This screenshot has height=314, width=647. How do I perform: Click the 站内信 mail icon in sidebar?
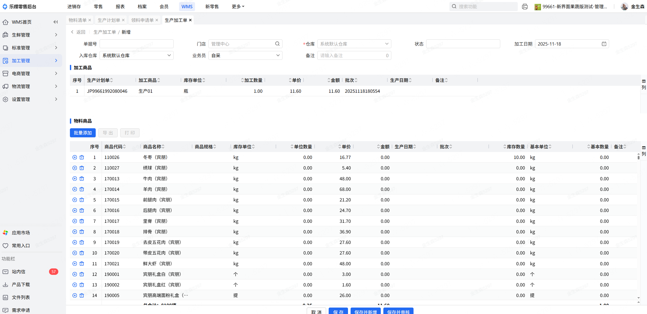(x=5, y=271)
